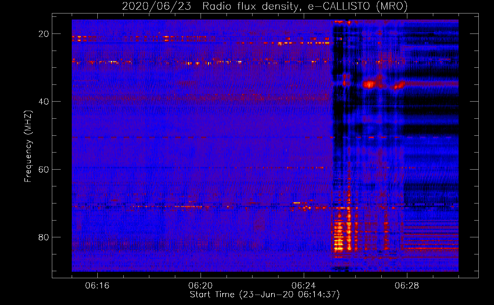Click the 06:16 time tick label
This screenshot has width=494, height=305.
tap(97, 286)
